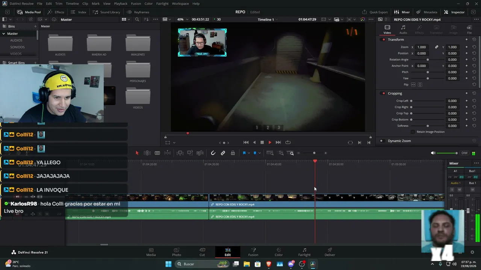Play the timeline forward

(270, 142)
